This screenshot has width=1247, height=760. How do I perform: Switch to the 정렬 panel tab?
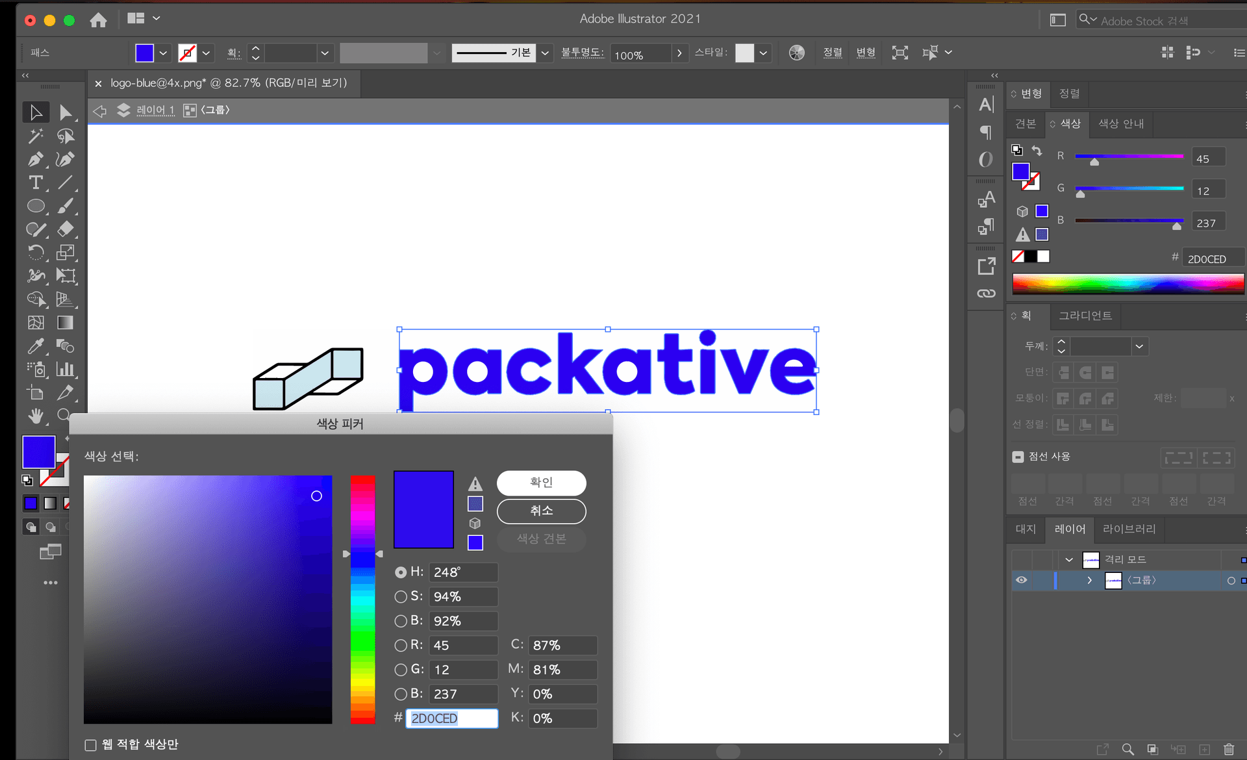click(x=1069, y=94)
